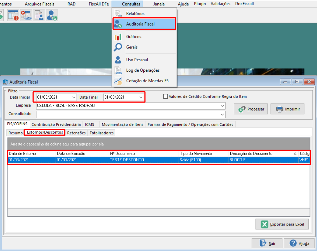Click the Log de Operações icon
Viewport: 317px width, 251px height.
coord(118,70)
